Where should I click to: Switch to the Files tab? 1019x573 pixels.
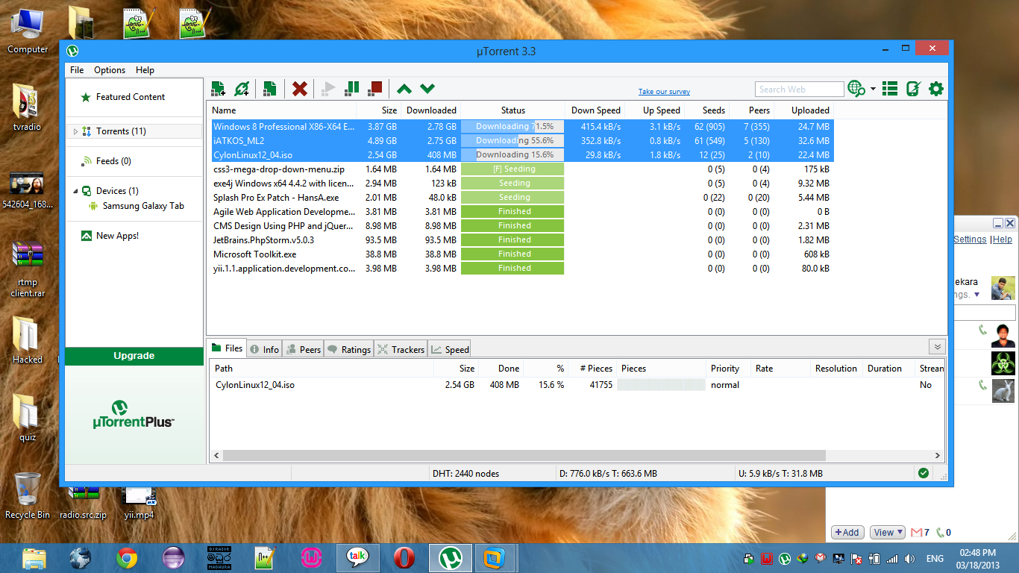pos(227,348)
